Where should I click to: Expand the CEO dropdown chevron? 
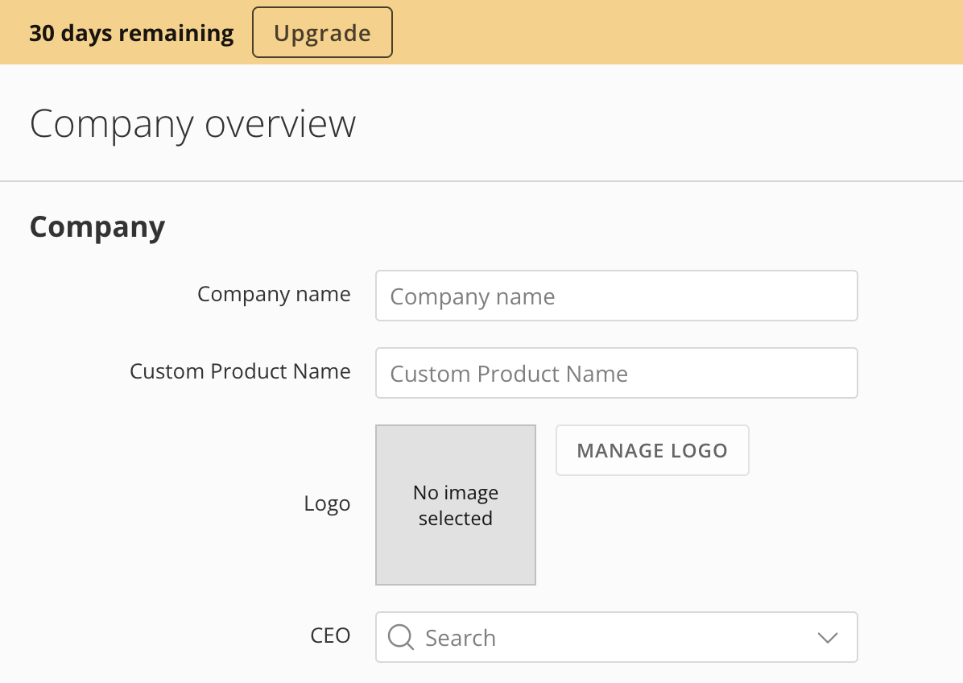pyautogui.click(x=828, y=638)
